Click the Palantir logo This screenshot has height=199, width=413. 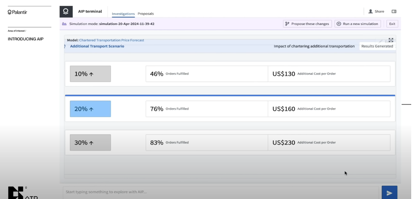point(17,12)
